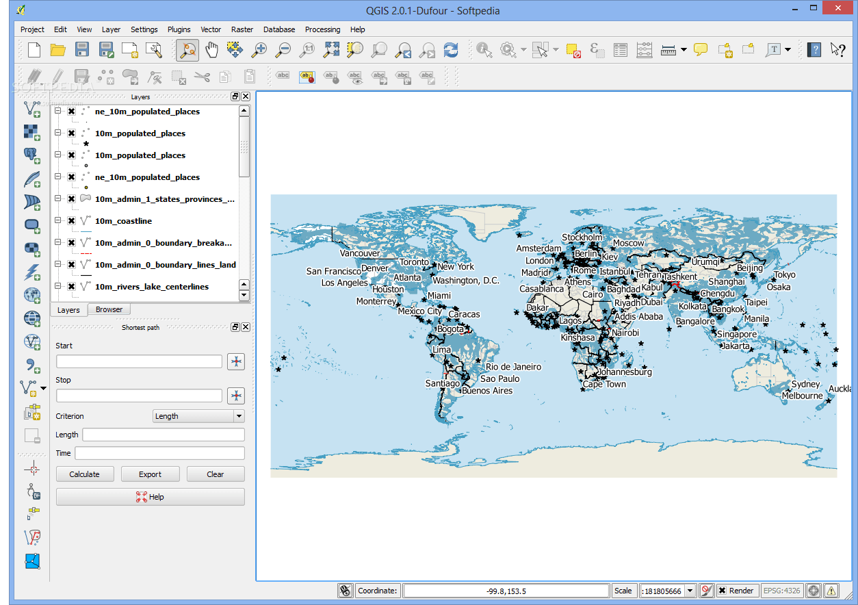Create a new Print Composer
Image resolution: width=858 pixels, height=605 pixels.
point(129,49)
